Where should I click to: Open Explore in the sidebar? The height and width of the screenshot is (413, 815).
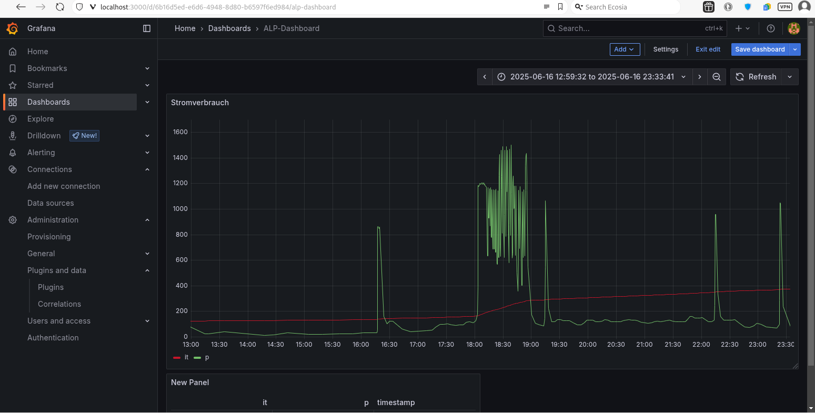[41, 119]
